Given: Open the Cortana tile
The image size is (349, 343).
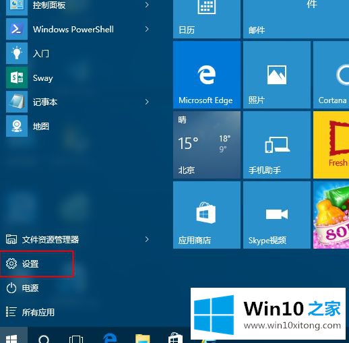Looking at the screenshot, I should (x=331, y=75).
